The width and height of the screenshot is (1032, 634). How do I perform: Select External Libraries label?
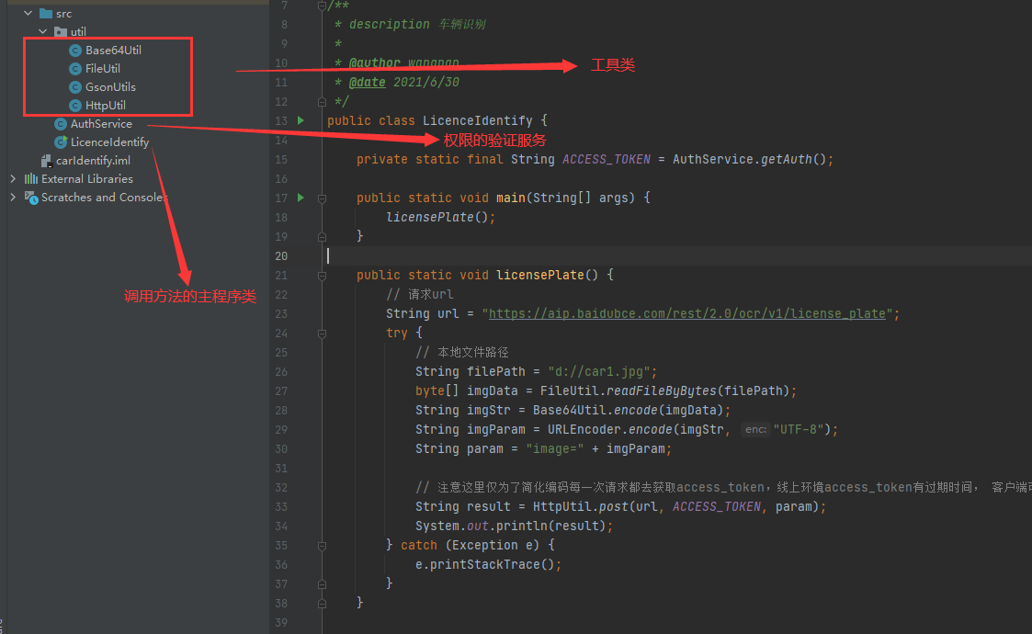(87, 178)
